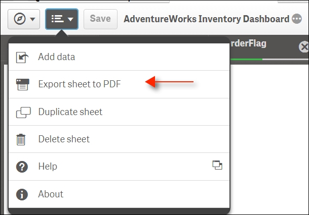
Task: Click the Save button
Action: [100, 19]
